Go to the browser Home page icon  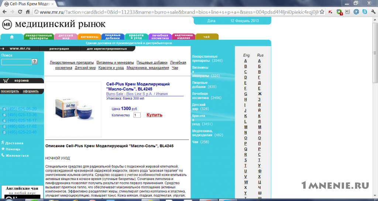[28, 12]
